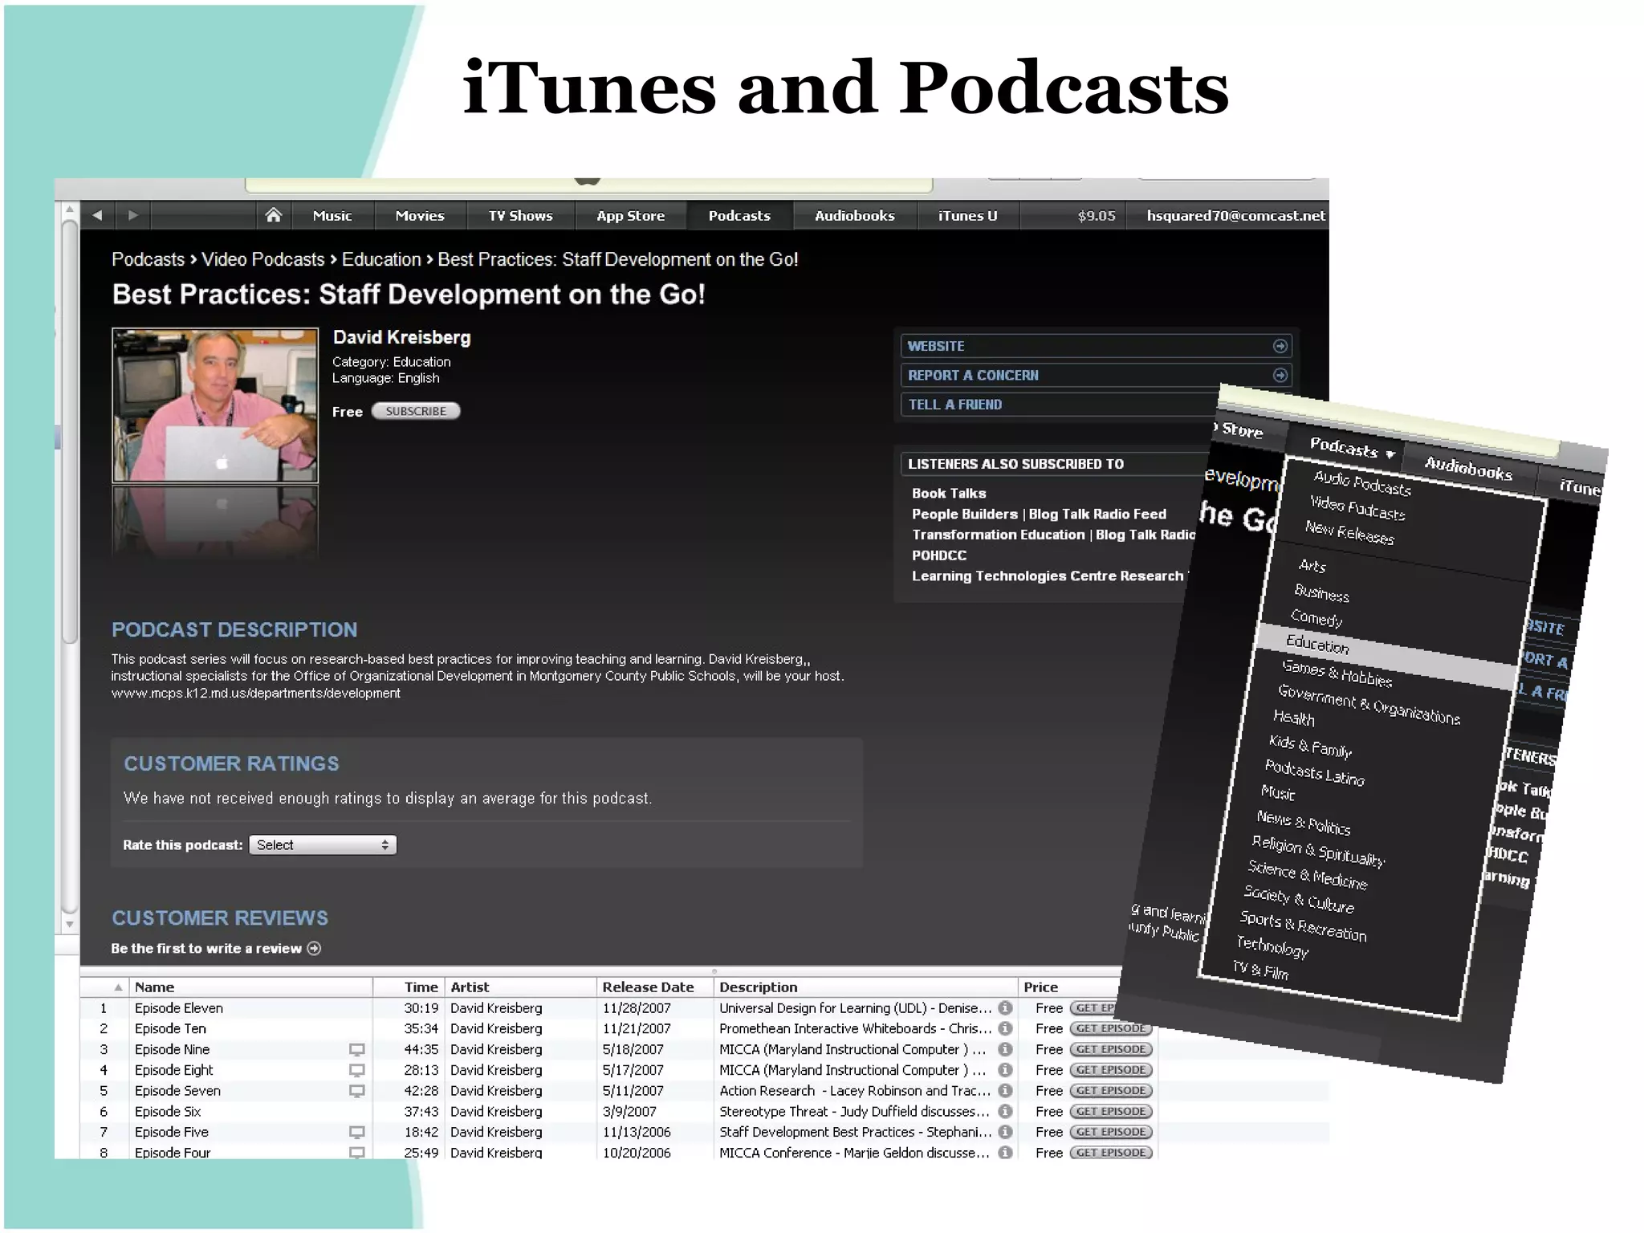
Task: Switch to the TV Shows tab
Action: click(520, 215)
